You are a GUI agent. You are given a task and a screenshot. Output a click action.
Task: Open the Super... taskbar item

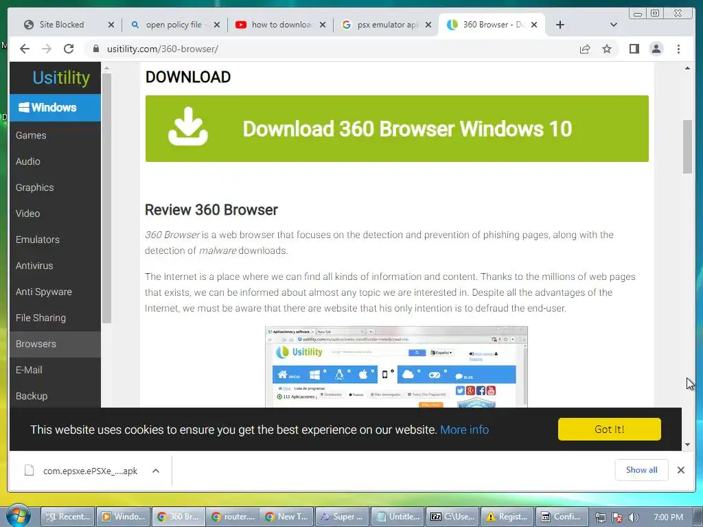342,517
